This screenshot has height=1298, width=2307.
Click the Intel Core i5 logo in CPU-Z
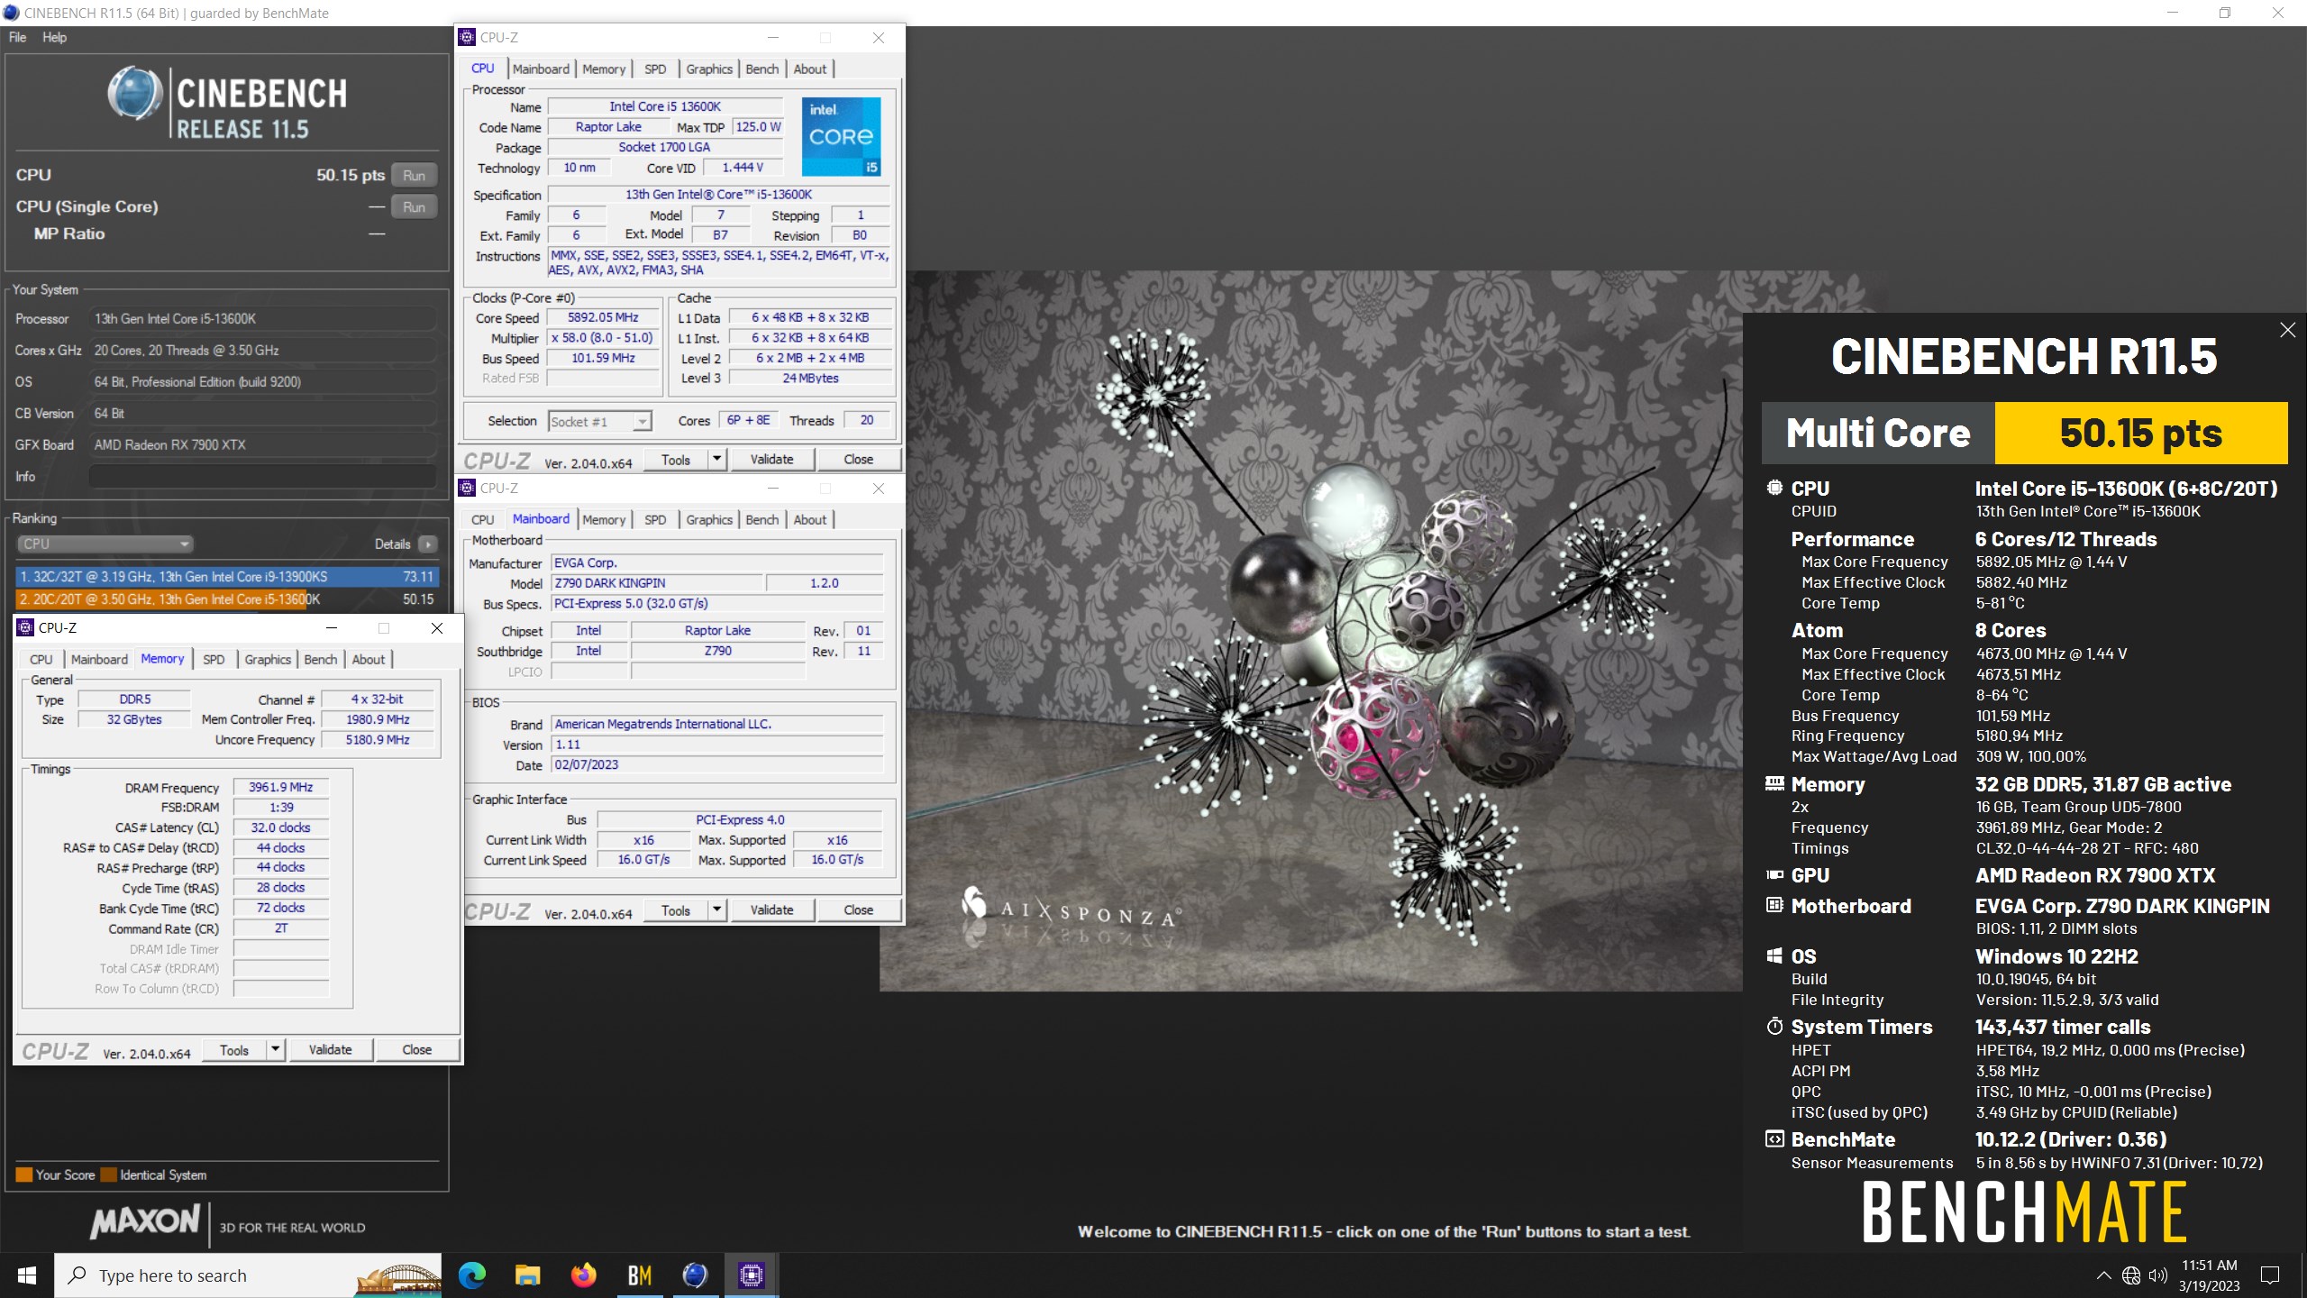(x=841, y=136)
